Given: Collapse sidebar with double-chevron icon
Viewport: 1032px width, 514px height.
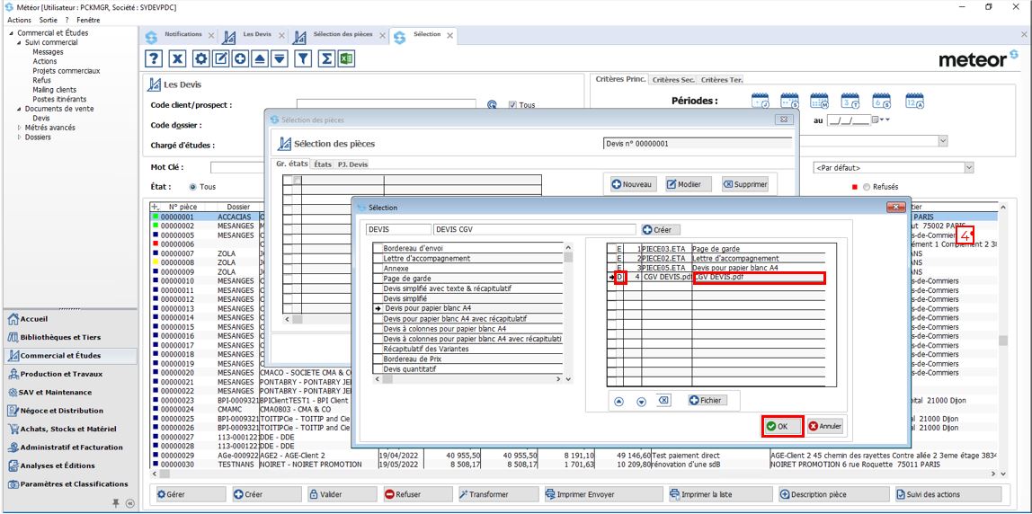Looking at the screenshot, I should click(x=129, y=503).
